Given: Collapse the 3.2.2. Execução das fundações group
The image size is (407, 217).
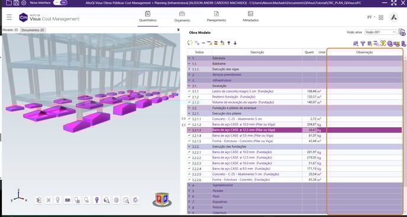Looking at the screenshot, I should pyautogui.click(x=189, y=147).
